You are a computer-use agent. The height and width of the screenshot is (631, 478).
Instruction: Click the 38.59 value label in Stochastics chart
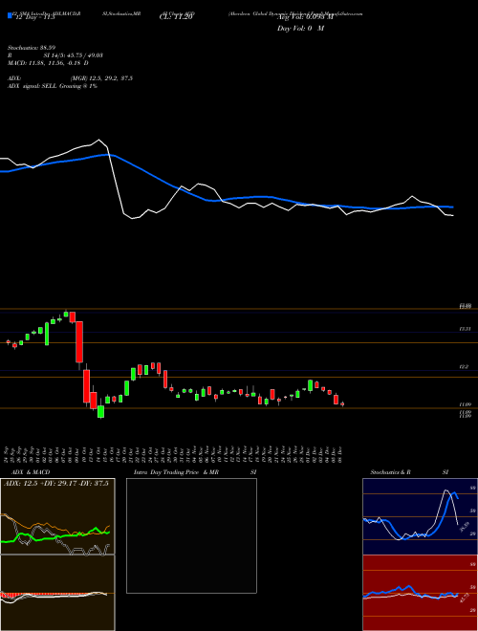pyautogui.click(x=464, y=527)
